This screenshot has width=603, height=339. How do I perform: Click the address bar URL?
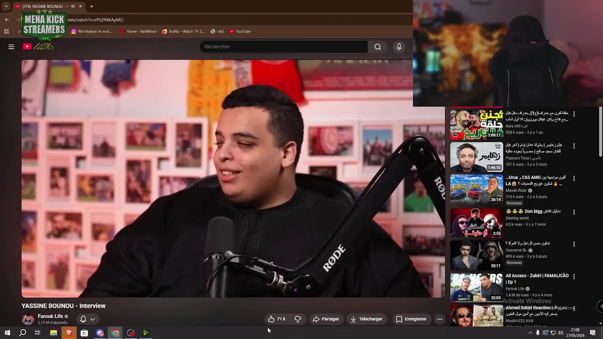click(95, 20)
